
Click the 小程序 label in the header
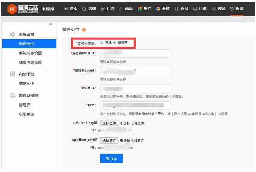click(x=48, y=9)
